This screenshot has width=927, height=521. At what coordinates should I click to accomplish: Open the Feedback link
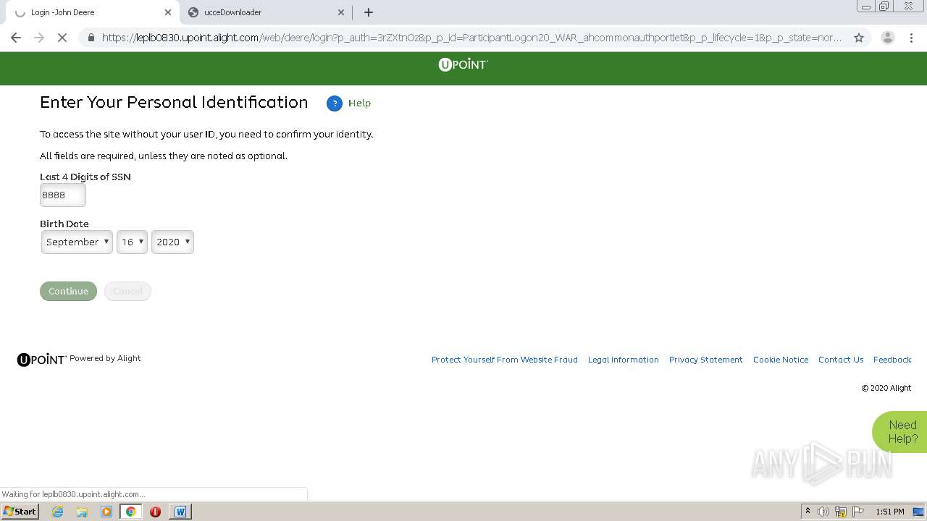[892, 360]
